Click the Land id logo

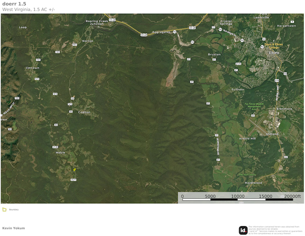coord(243,230)
